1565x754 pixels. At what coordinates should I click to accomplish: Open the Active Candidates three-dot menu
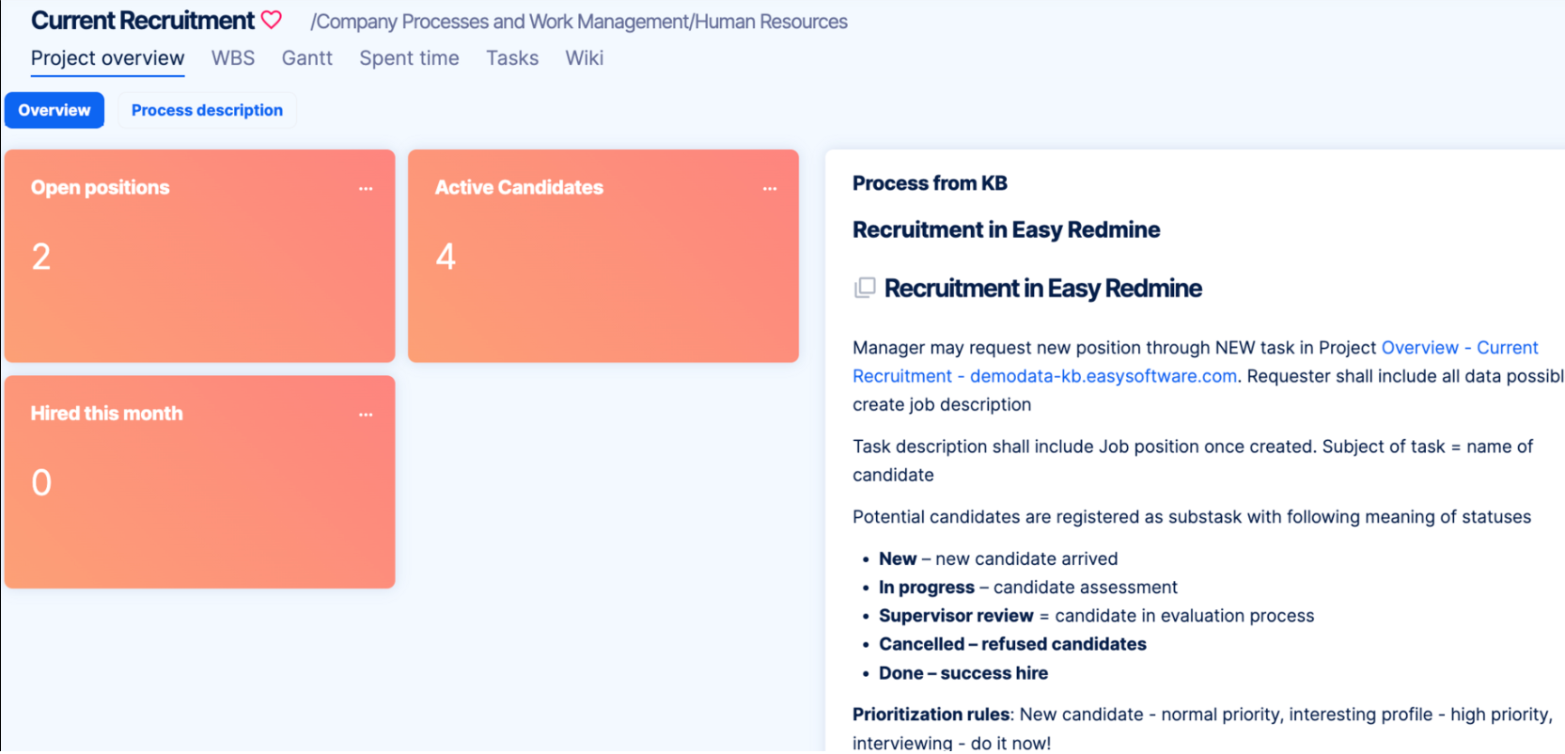click(770, 189)
